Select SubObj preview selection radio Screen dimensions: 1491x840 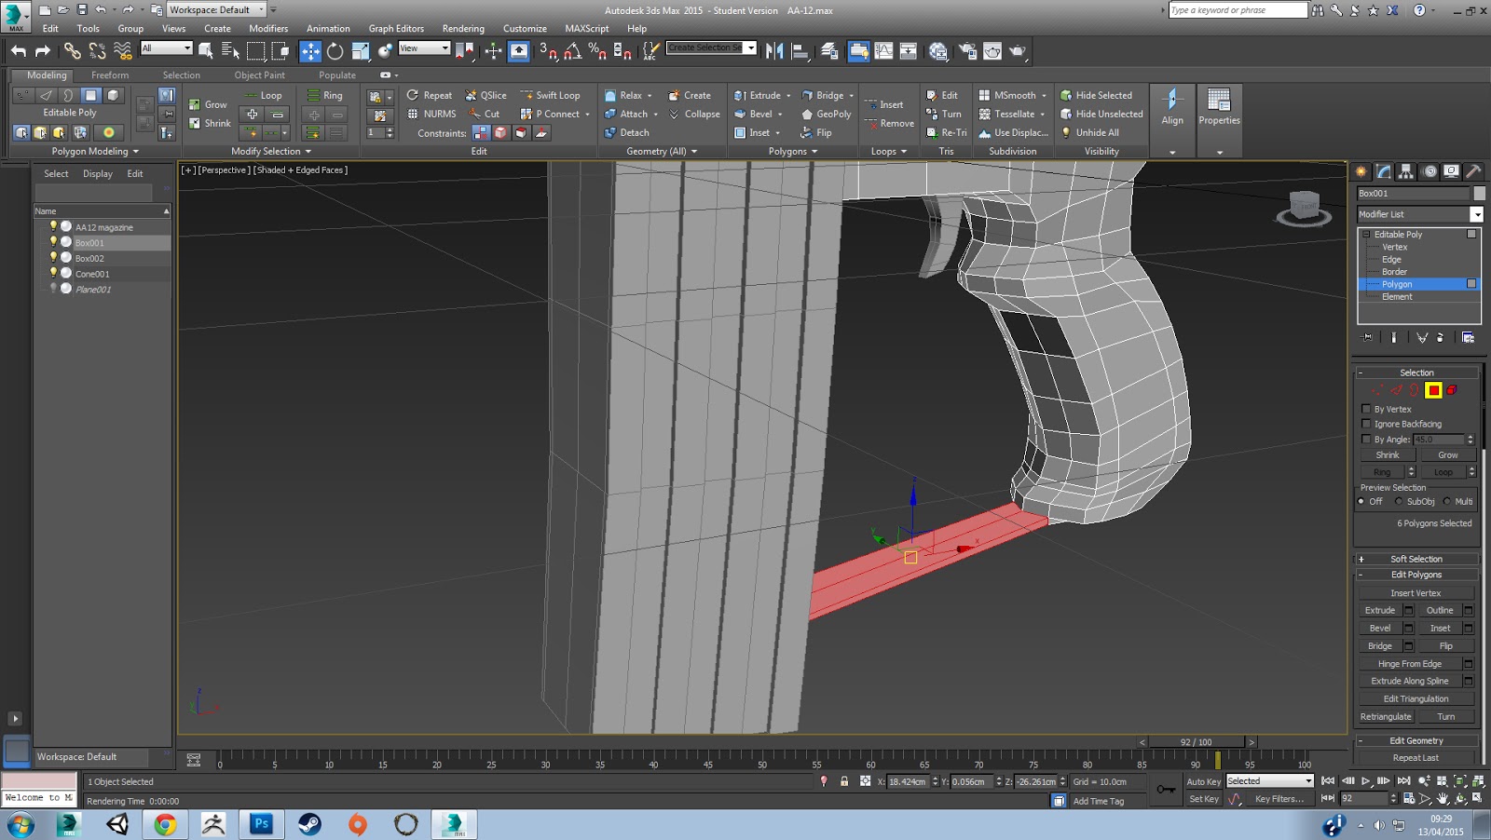(1399, 501)
